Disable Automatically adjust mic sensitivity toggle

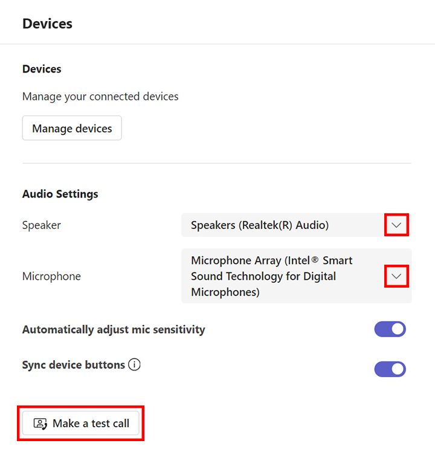click(390, 329)
